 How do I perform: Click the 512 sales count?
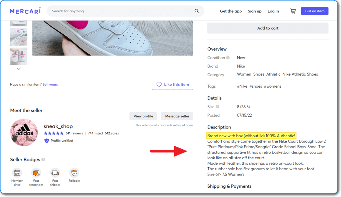click(112, 133)
